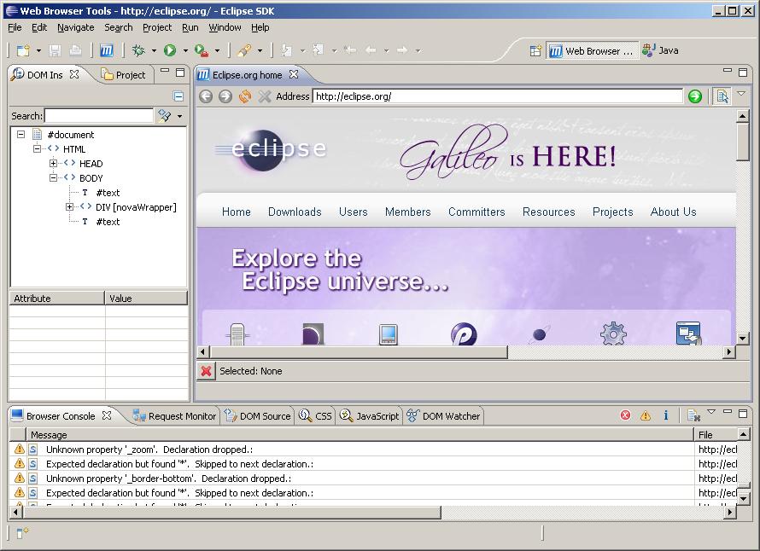Viewport: 760px width, 551px height.
Task: Click the Downloads link on Eclipse page
Action: click(295, 212)
